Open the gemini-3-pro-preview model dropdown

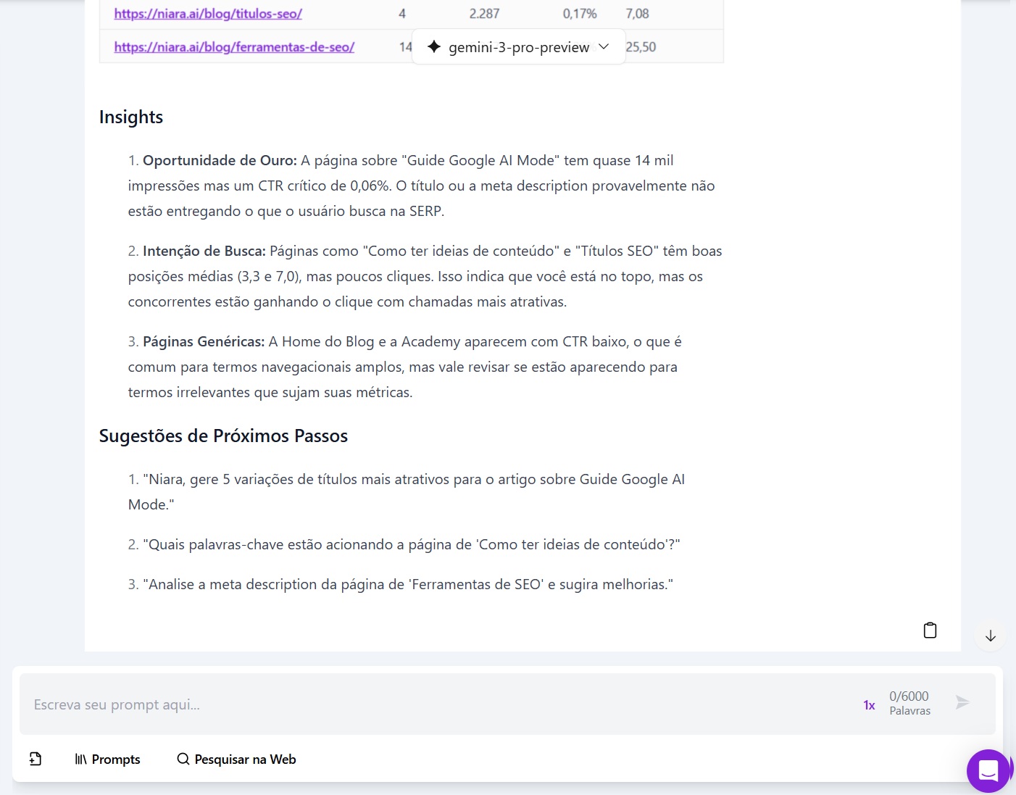pyautogui.click(x=518, y=47)
